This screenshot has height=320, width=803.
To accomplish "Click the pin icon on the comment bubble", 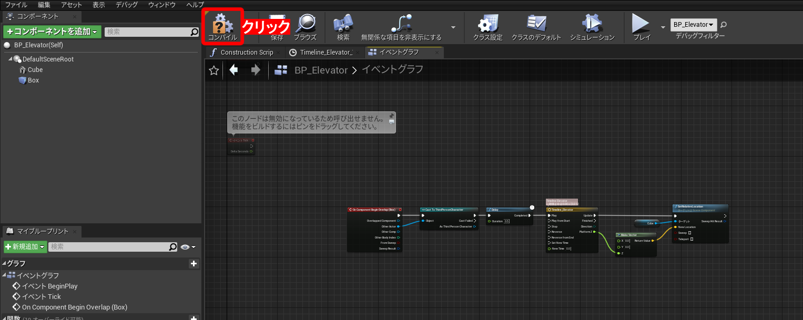I will click(x=391, y=116).
